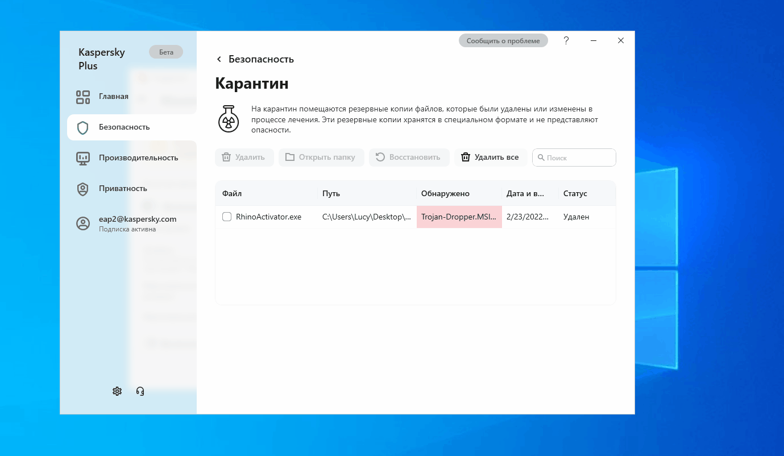Open the eap2@kaspersky.com account profile
This screenshot has width=784, height=456.
point(132,223)
